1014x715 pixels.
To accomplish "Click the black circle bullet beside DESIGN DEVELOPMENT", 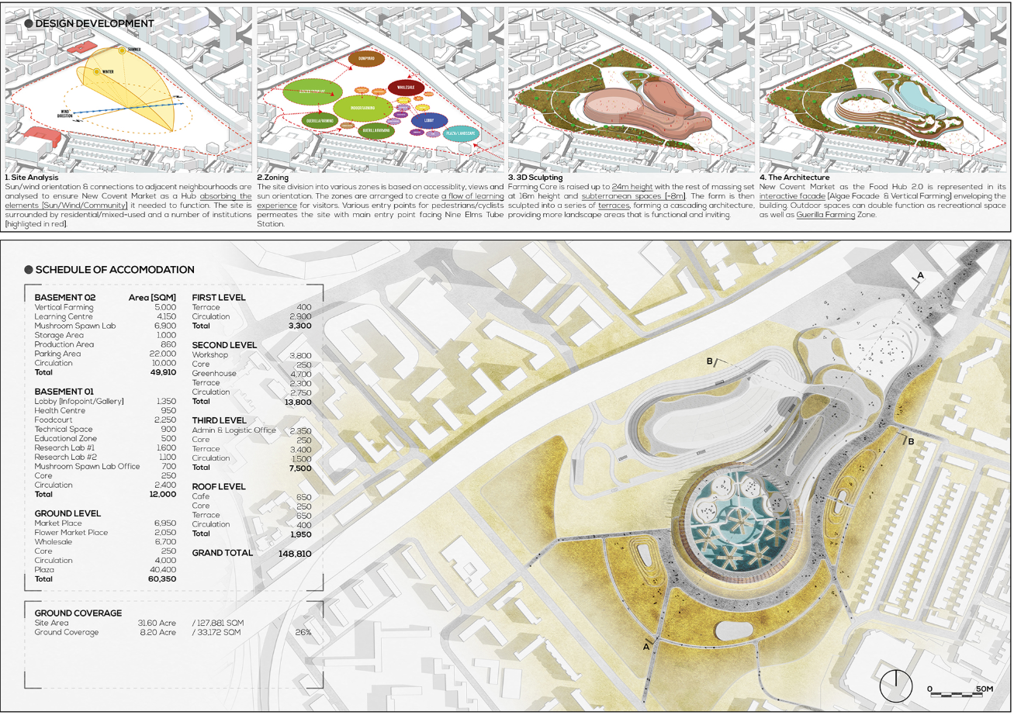I will pos(30,24).
